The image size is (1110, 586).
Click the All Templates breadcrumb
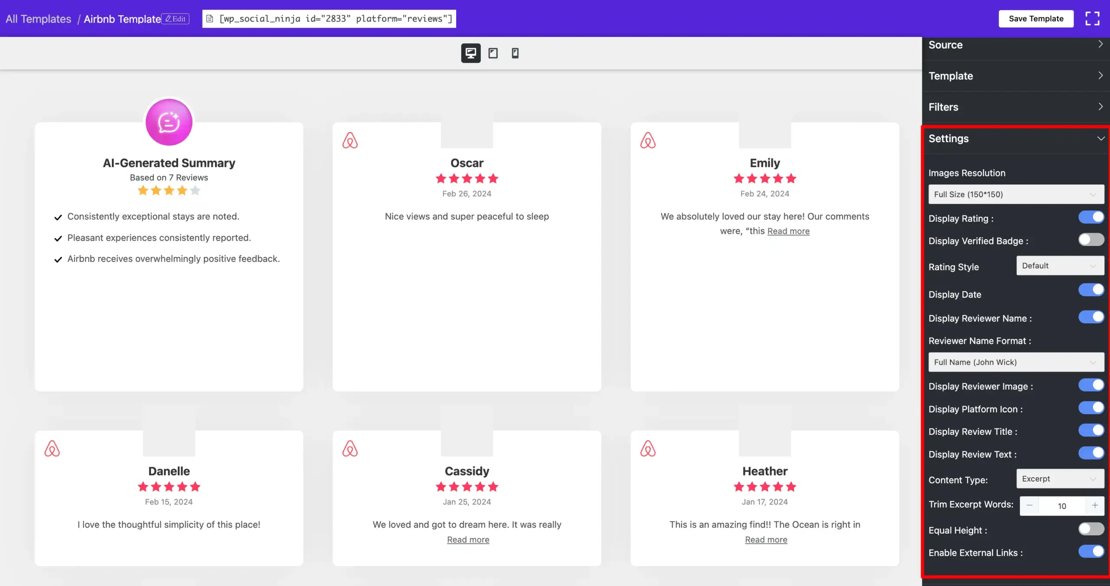click(x=38, y=19)
